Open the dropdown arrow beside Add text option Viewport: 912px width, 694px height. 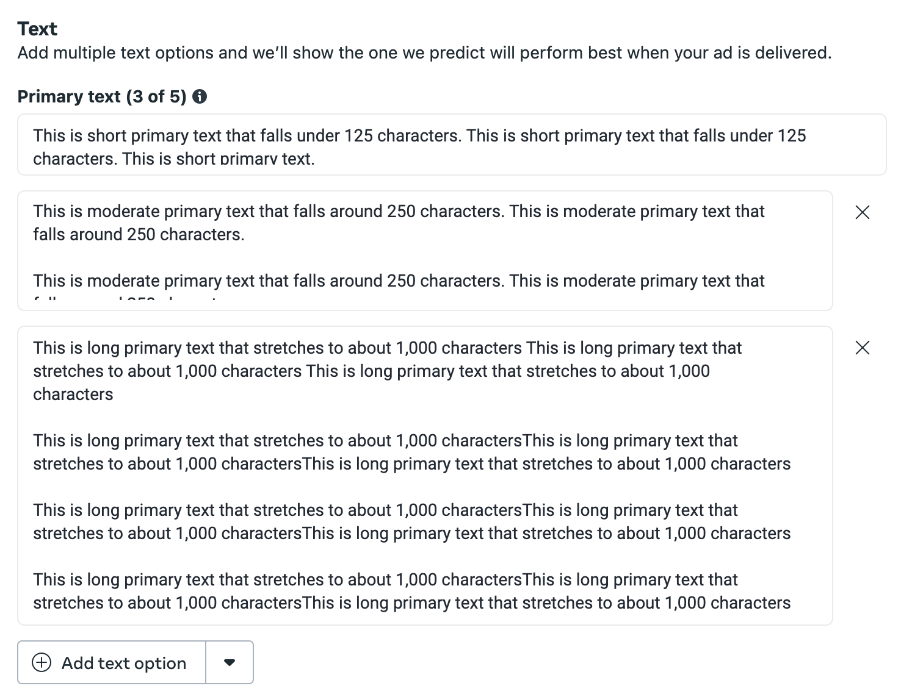tap(230, 662)
